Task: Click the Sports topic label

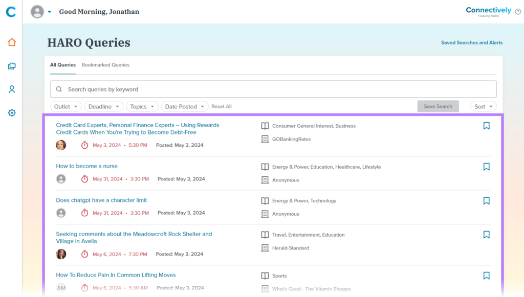Action: [279, 276]
